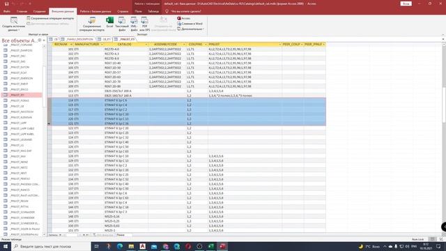This screenshot has height=251, width=446.
Task: Switch to the Главная ribbon tab
Action: (22, 11)
